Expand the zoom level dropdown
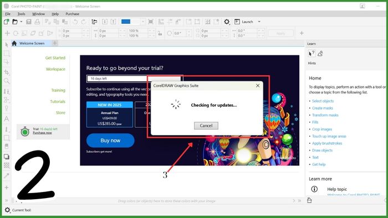 [x=143, y=22]
